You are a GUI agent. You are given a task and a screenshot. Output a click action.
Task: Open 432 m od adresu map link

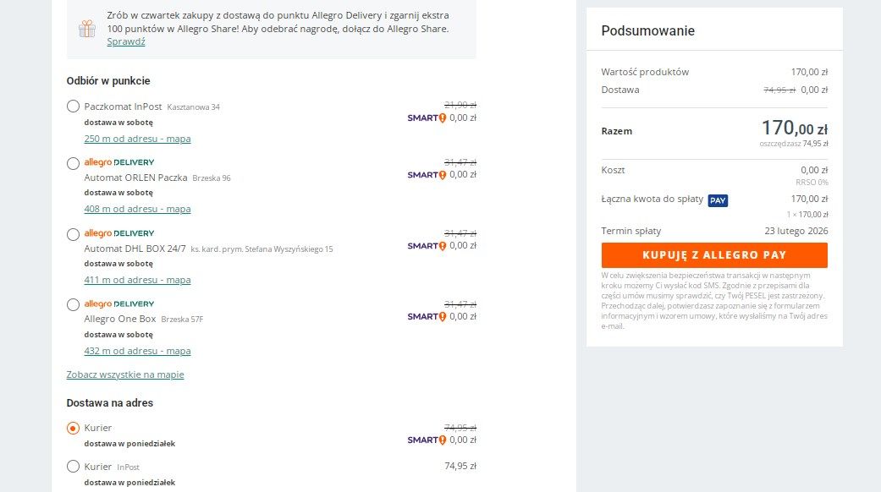click(138, 351)
